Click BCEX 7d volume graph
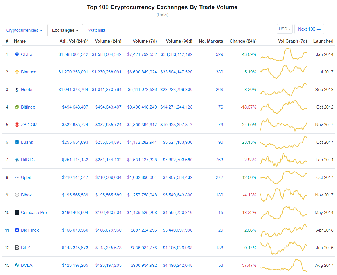Image resolution: width=337 pixels, height=275 pixels. click(x=284, y=265)
